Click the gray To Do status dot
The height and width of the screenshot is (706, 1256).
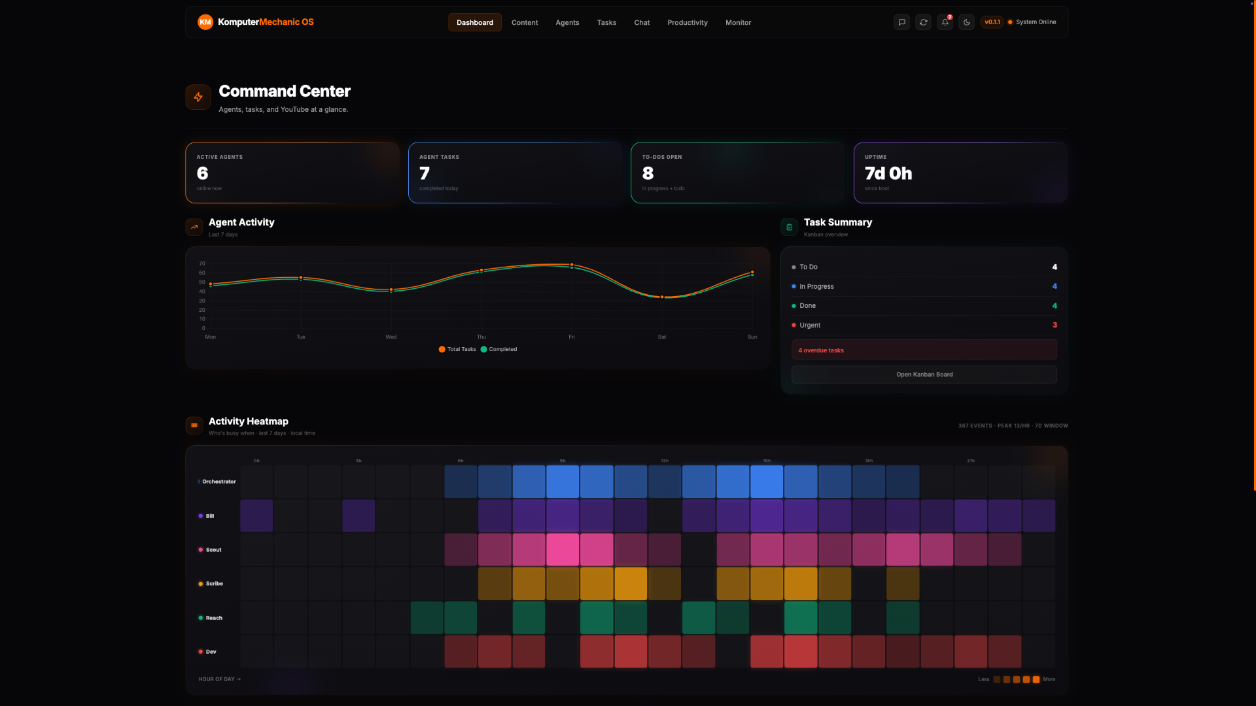pyautogui.click(x=794, y=267)
